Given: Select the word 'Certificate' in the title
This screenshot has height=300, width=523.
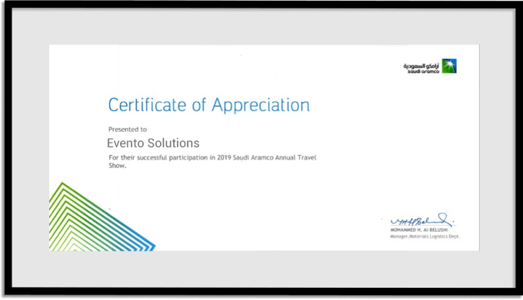Looking at the screenshot, I should (147, 105).
